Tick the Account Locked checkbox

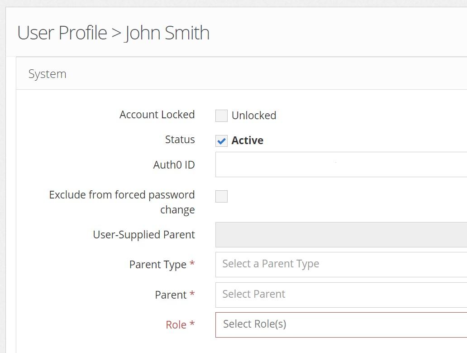(221, 116)
